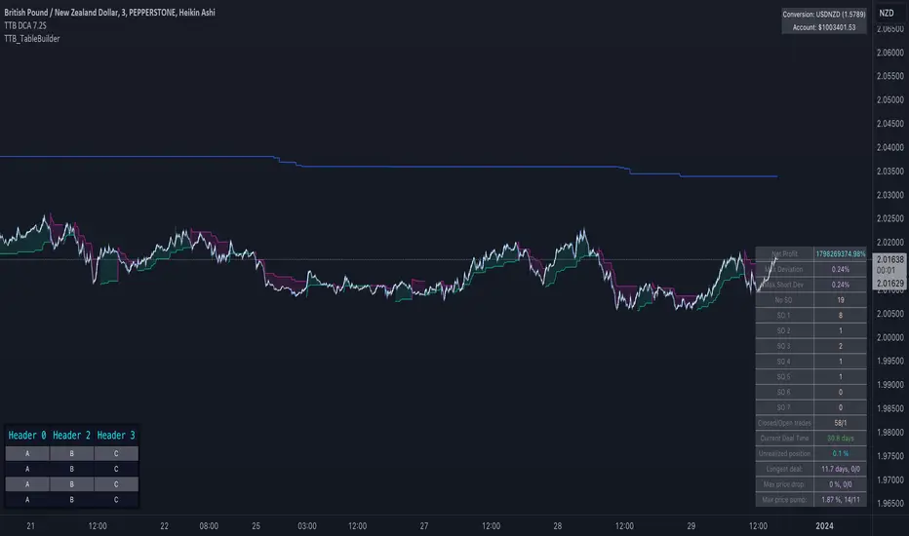Click the current price label 2.01638
The image size is (909, 536).
coord(889,259)
